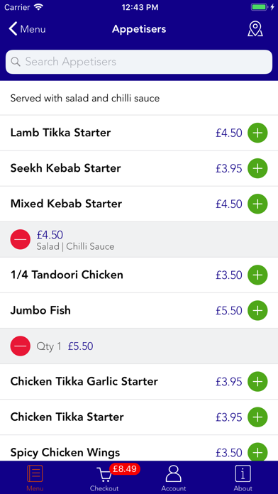
Task: Select the Lamb Tikka Starter row name
Action: (x=60, y=133)
